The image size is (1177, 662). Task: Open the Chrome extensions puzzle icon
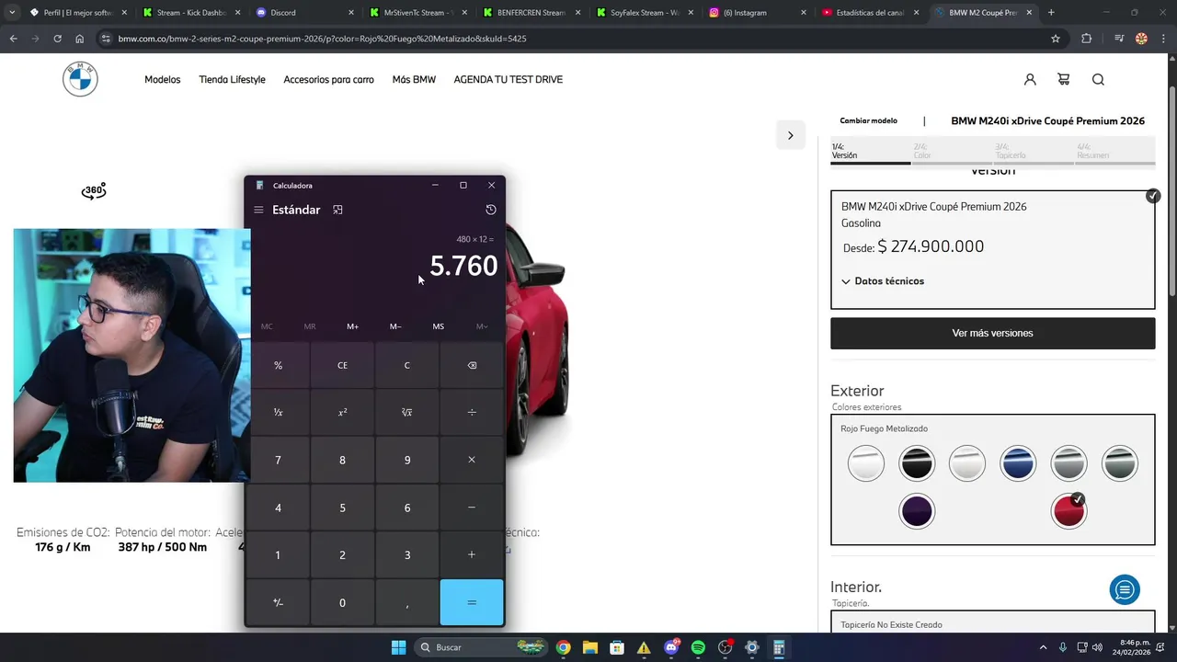(x=1087, y=39)
